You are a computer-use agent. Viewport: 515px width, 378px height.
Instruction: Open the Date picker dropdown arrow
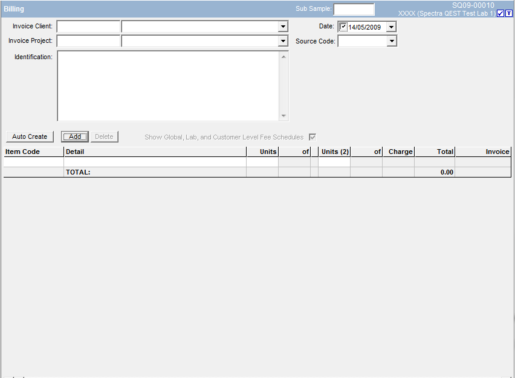[391, 27]
